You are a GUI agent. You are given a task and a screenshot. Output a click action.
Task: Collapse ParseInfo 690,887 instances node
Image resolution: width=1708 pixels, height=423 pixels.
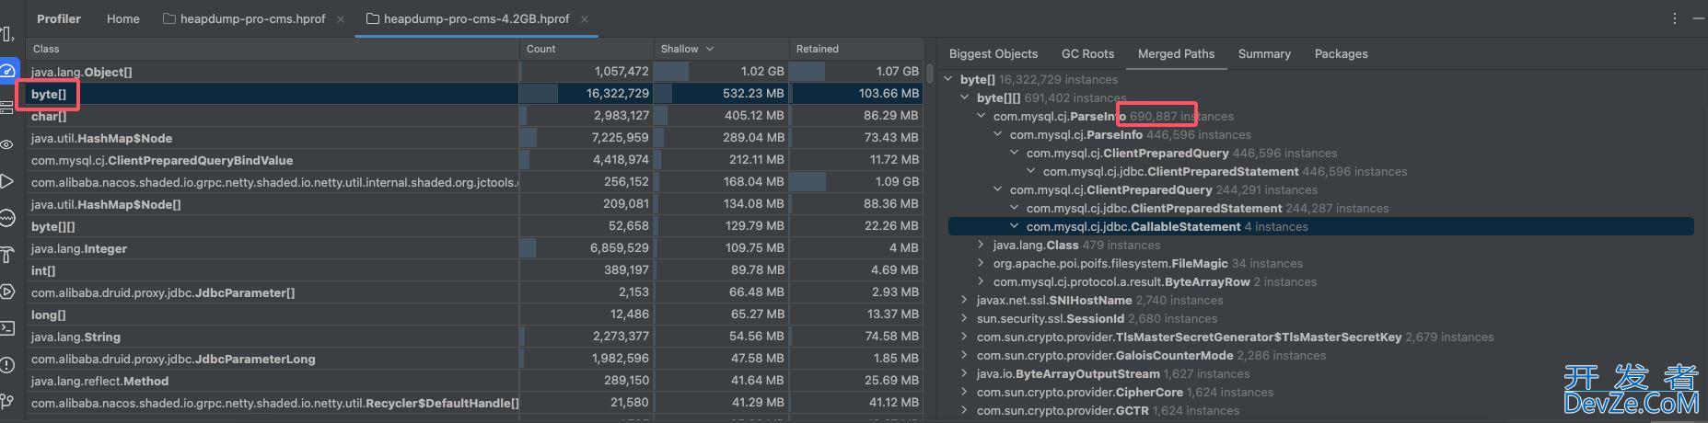coord(982,116)
